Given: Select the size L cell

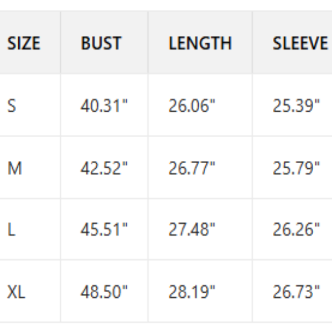Looking at the screenshot, I should click(x=11, y=230).
